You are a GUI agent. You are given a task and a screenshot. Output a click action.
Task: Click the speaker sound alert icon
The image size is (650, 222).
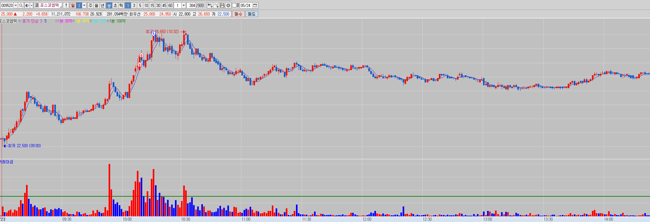[27, 5]
